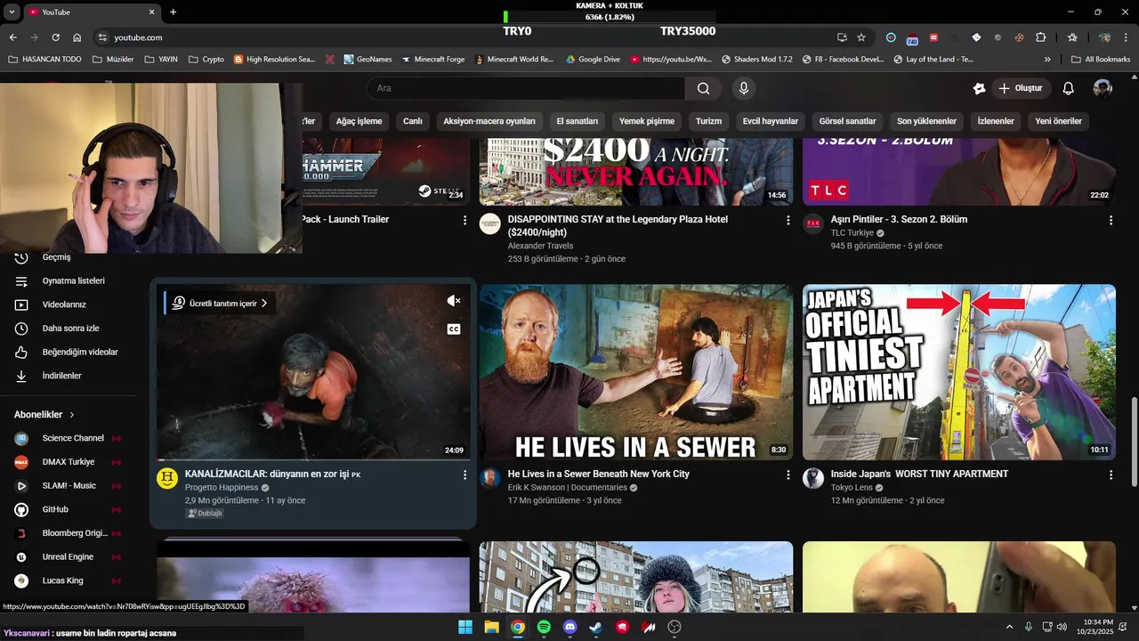Open the YAYIN bookmark folder
This screenshot has height=641, width=1139.
[160, 60]
